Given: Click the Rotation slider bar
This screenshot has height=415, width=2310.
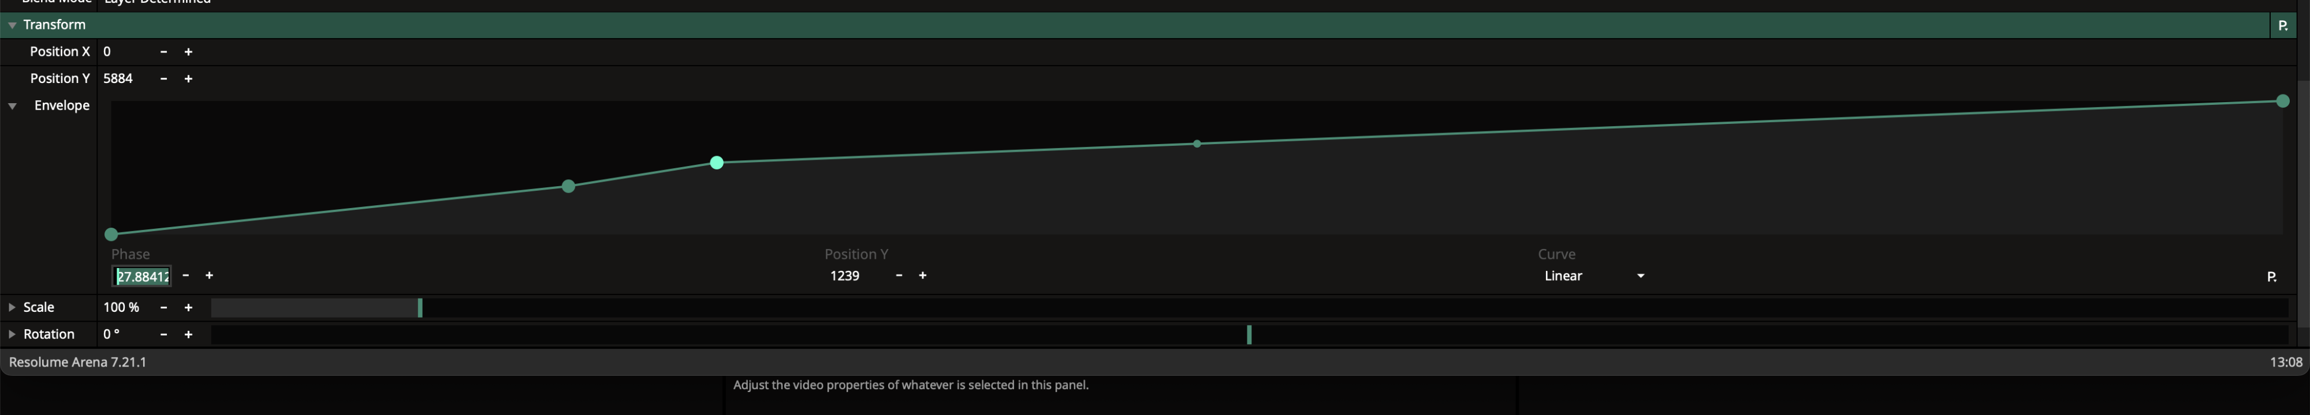Looking at the screenshot, I should (x=1248, y=334).
